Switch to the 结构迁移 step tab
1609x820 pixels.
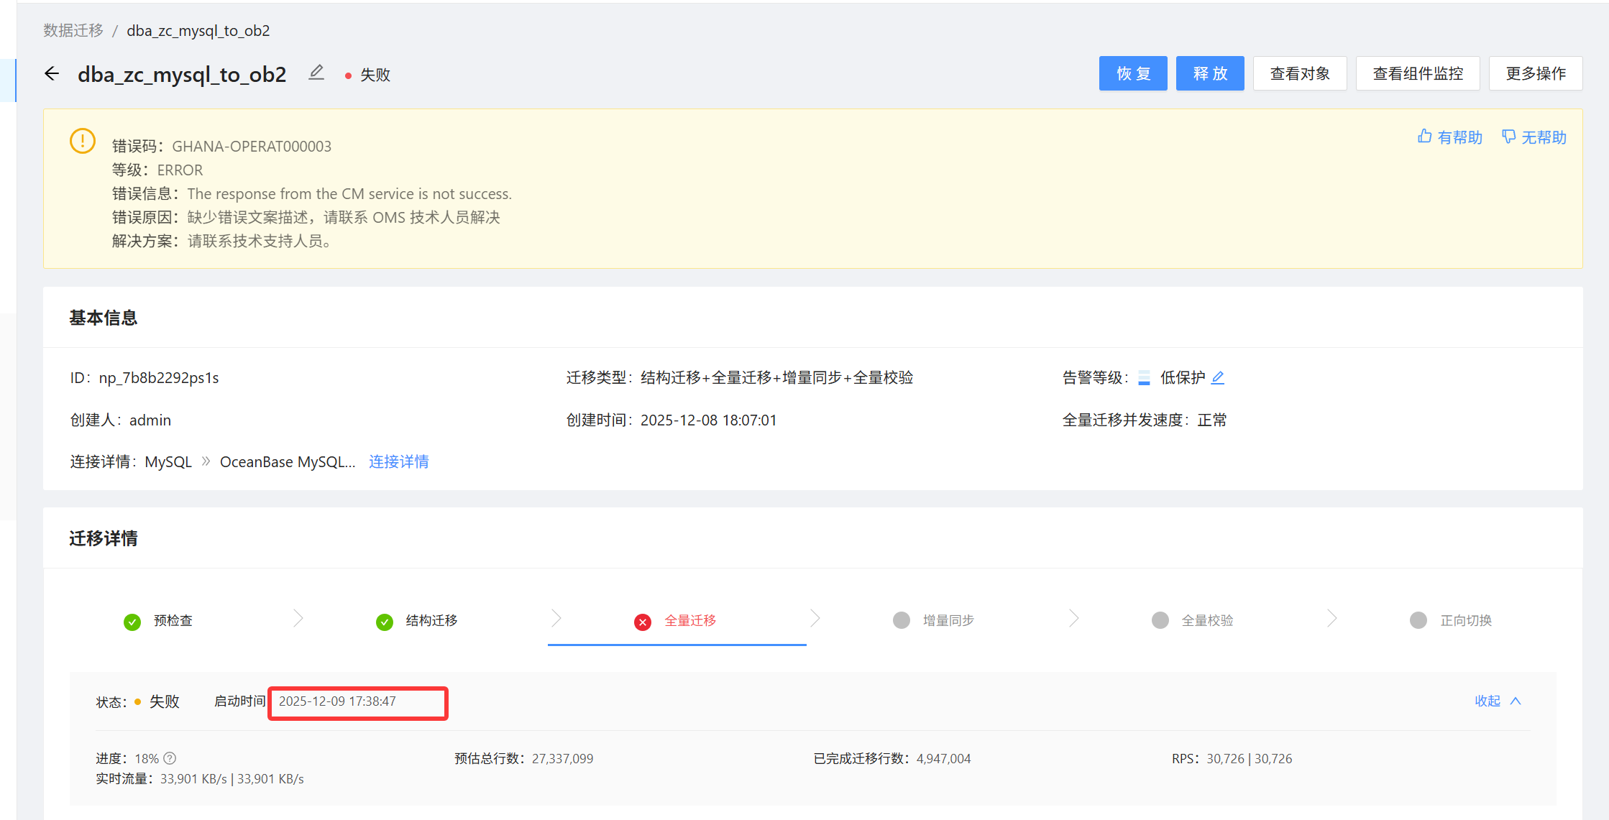(x=431, y=621)
